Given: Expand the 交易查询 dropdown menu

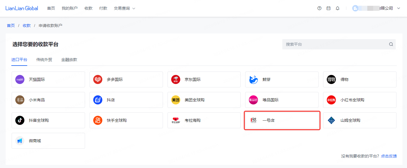Looking at the screenshot, I should click(x=124, y=8).
